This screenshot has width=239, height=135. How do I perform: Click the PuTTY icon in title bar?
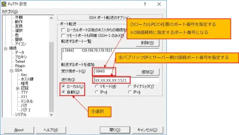coord(4,4)
